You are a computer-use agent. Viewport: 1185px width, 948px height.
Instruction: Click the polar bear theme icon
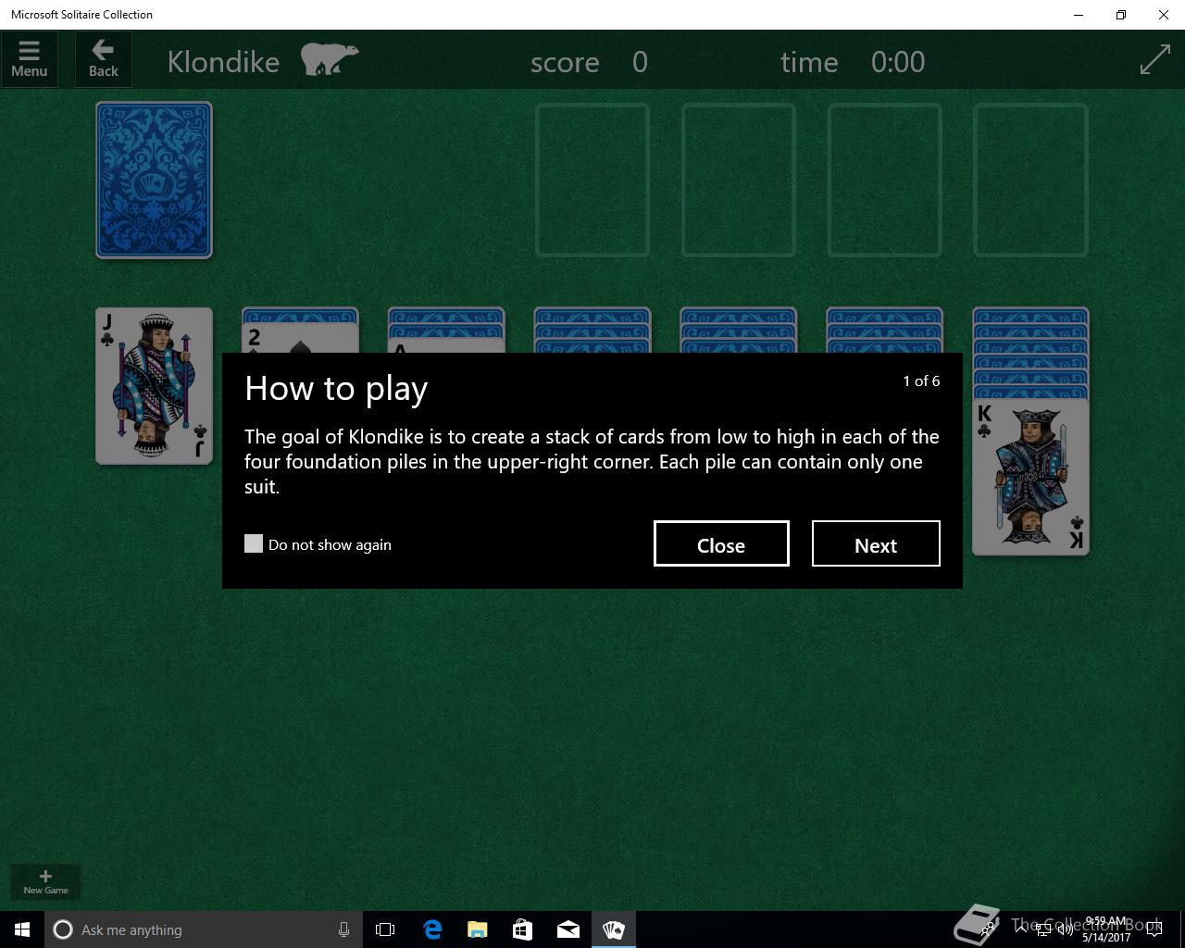pyautogui.click(x=330, y=58)
